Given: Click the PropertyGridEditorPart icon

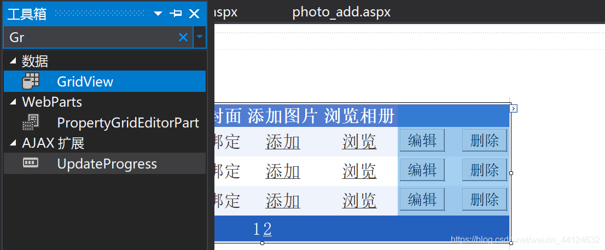Looking at the screenshot, I should pyautogui.click(x=31, y=123).
